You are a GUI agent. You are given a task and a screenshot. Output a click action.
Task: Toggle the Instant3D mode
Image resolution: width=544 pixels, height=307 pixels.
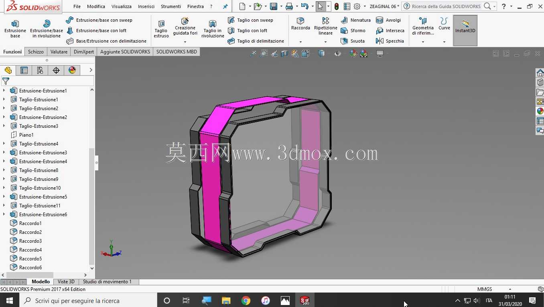tap(465, 31)
